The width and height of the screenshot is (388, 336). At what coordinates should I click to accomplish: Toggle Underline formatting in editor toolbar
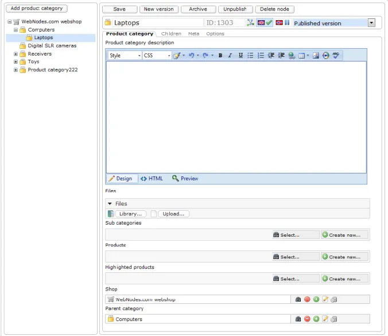coord(240,56)
